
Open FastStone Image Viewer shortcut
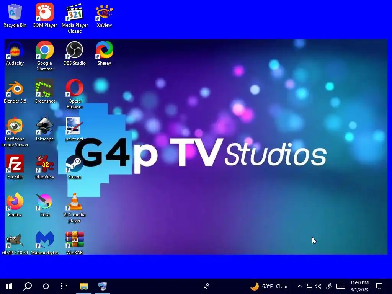click(x=15, y=132)
